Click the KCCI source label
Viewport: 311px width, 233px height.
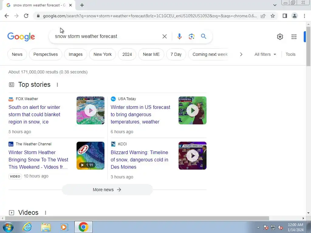122,144
